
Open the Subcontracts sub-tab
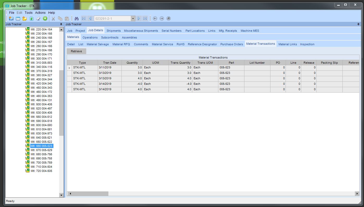110,37
